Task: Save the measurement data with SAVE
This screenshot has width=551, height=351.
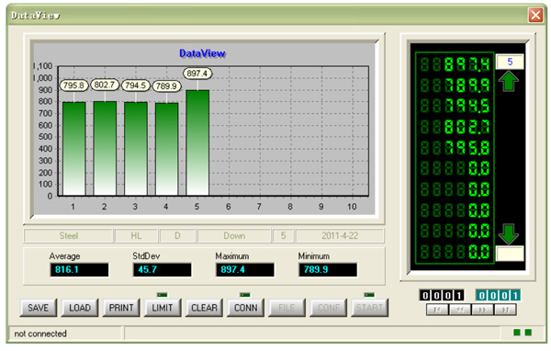Action: 38,308
